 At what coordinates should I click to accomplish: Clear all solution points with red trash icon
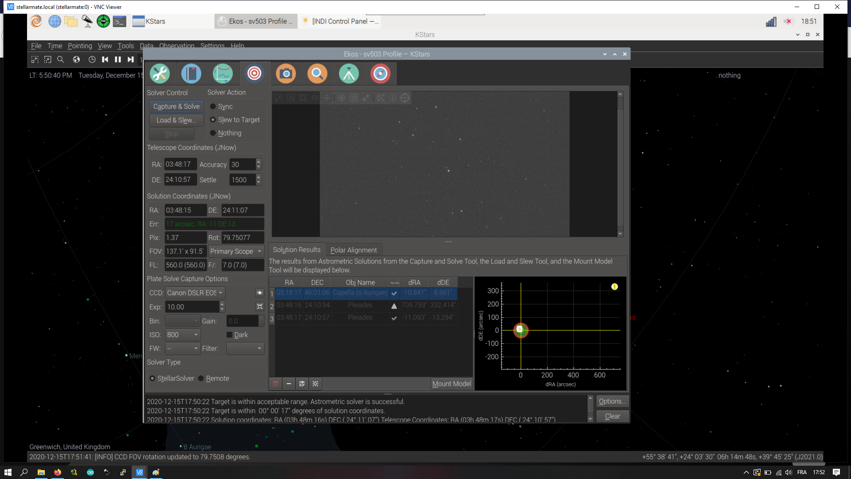pos(275,384)
